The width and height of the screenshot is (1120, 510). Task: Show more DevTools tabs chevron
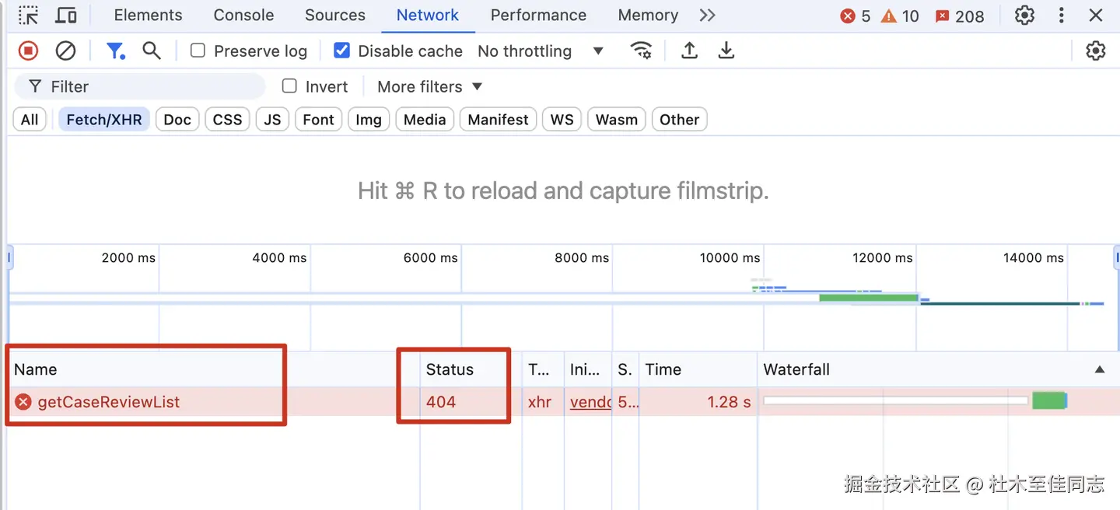pos(707,16)
